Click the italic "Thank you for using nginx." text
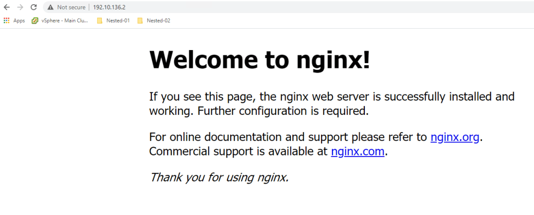Viewport: 534px width, 215px height. tap(219, 177)
